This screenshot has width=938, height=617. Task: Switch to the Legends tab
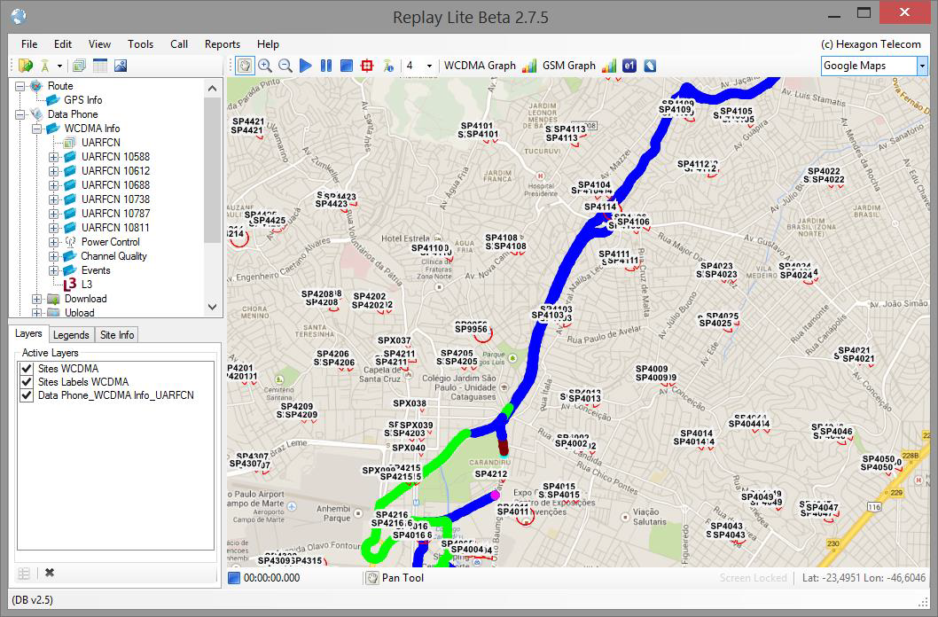click(71, 335)
